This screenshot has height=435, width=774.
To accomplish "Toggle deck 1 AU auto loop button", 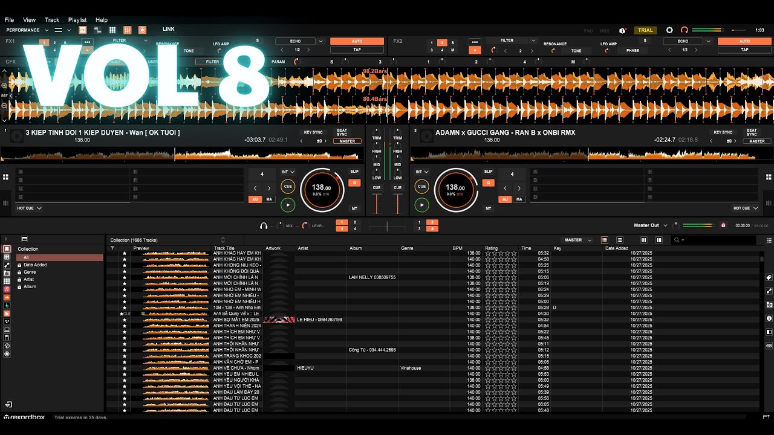I will pyautogui.click(x=255, y=199).
